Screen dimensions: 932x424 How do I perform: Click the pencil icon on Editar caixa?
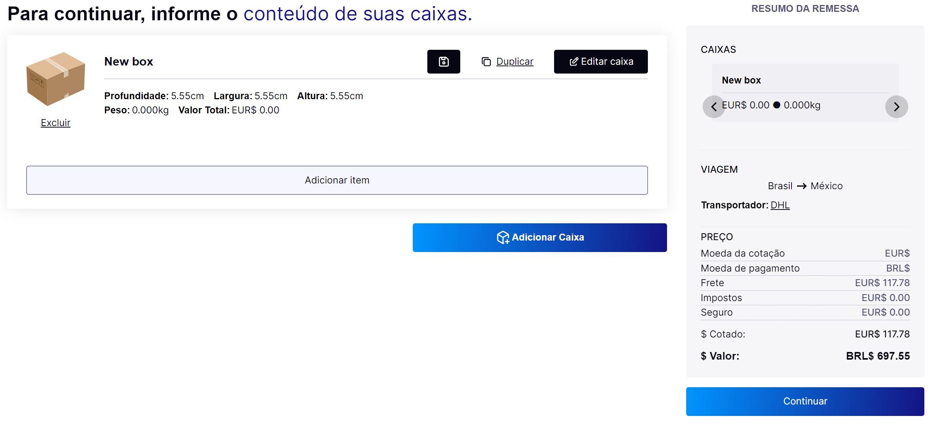coord(574,62)
